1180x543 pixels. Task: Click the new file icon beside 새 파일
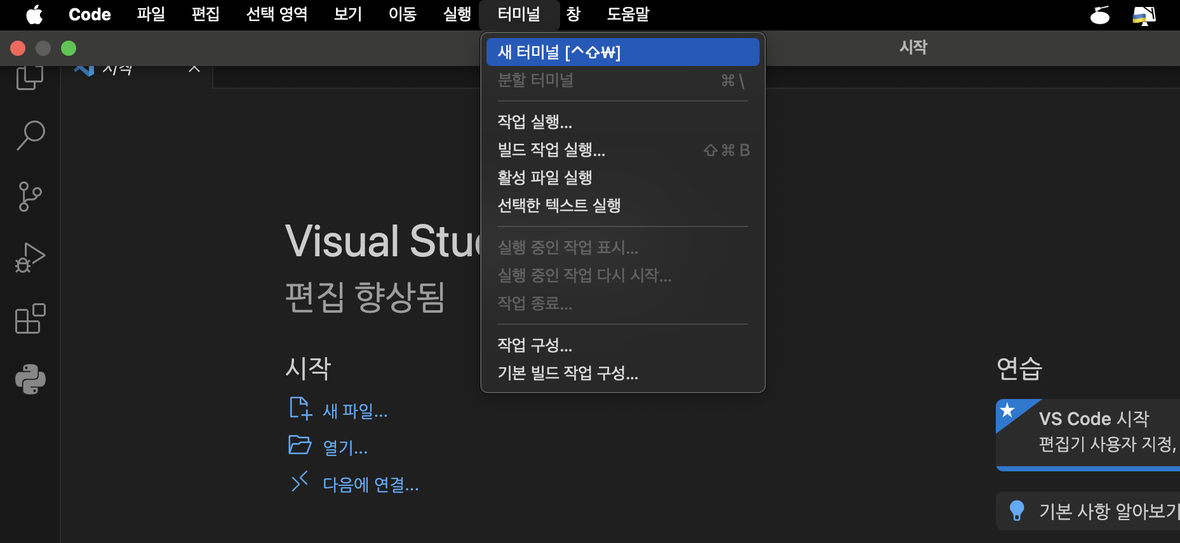[x=300, y=409]
